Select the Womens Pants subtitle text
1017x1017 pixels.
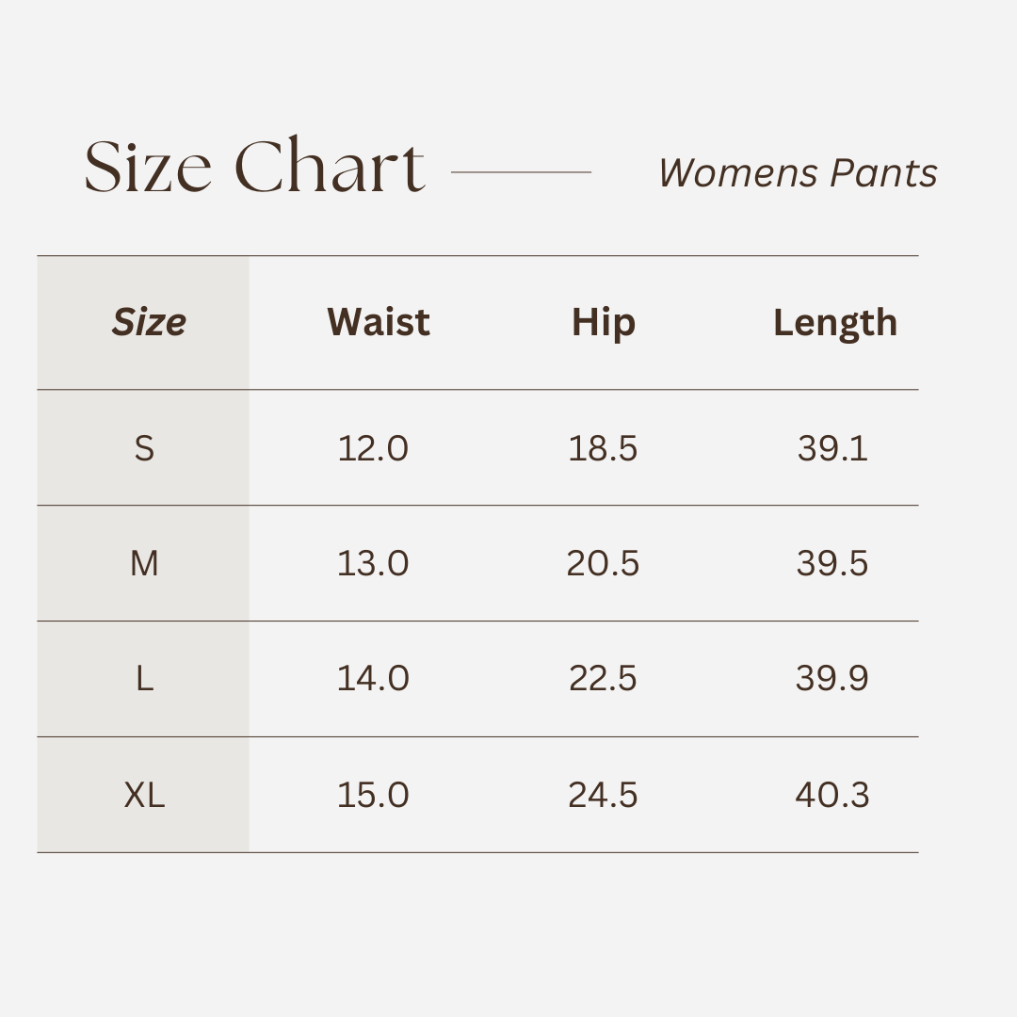pyautogui.click(x=798, y=172)
